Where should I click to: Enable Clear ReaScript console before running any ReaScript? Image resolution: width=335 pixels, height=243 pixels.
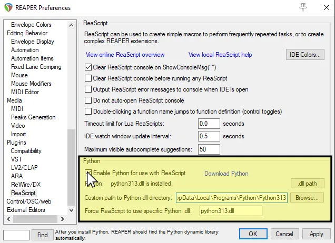[88, 78]
